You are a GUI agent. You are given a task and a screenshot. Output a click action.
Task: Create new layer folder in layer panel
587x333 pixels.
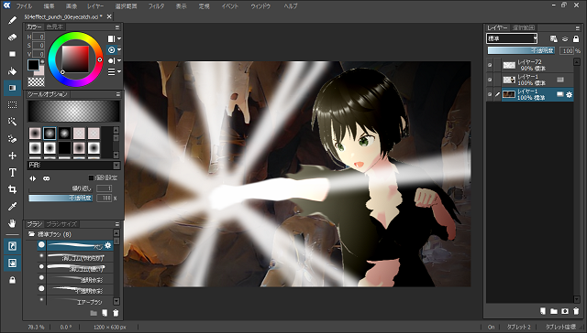[x=554, y=311]
